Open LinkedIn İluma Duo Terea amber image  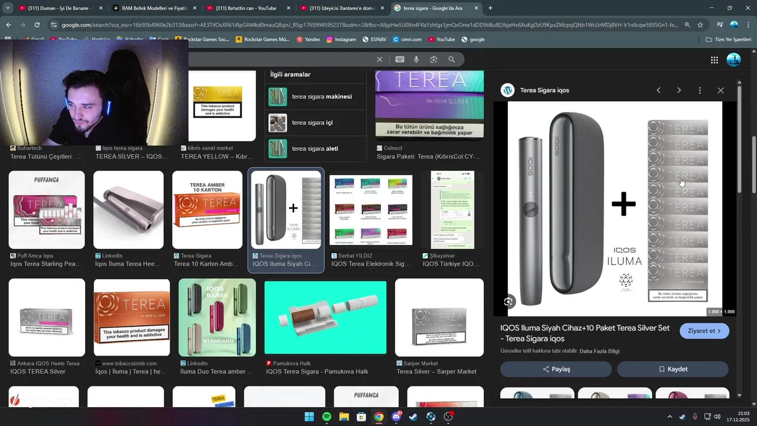(217, 318)
